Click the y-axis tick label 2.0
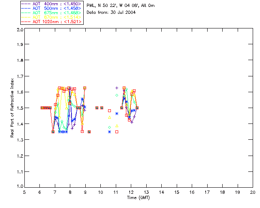Screen dimensions: 260x208 (20, 30)
